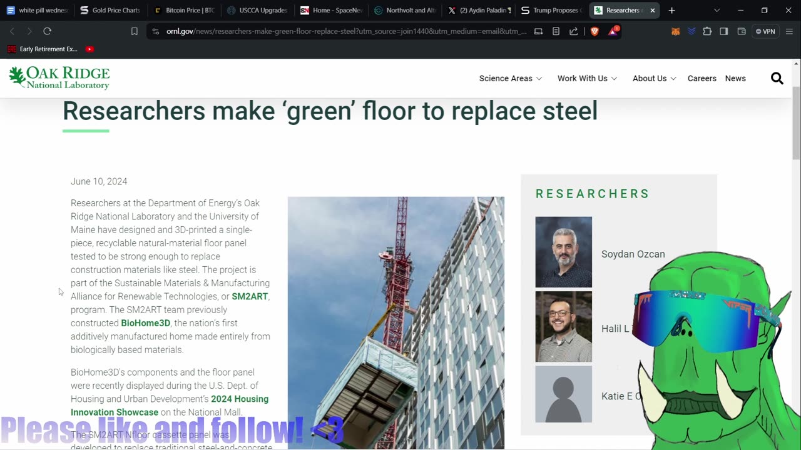Switch to Gold Price Charts tab
The width and height of the screenshot is (801, 450).
click(111, 10)
